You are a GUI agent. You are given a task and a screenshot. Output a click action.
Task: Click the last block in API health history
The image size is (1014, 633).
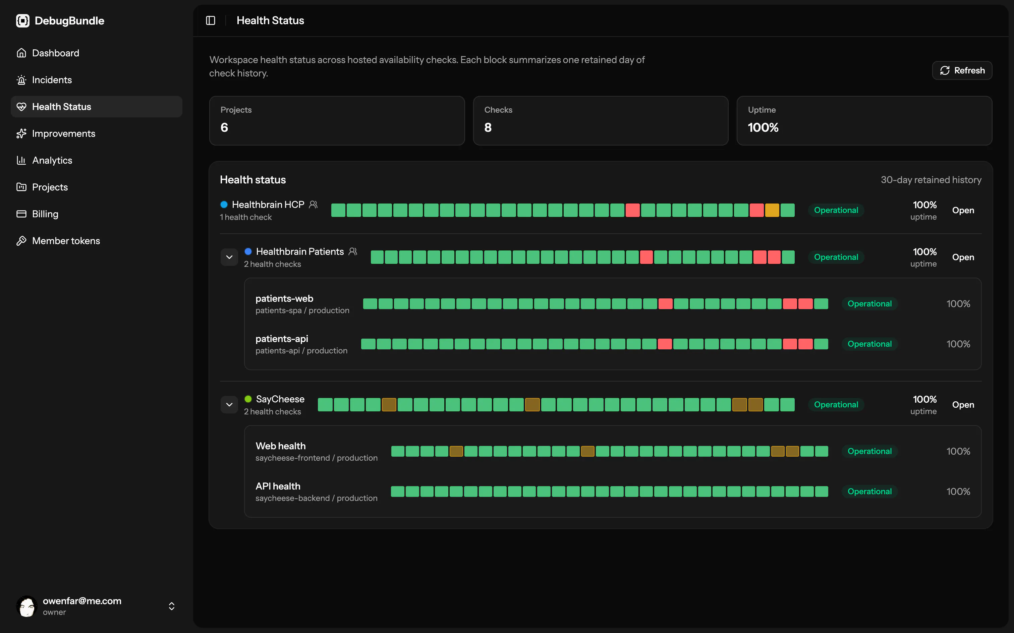[x=822, y=491]
